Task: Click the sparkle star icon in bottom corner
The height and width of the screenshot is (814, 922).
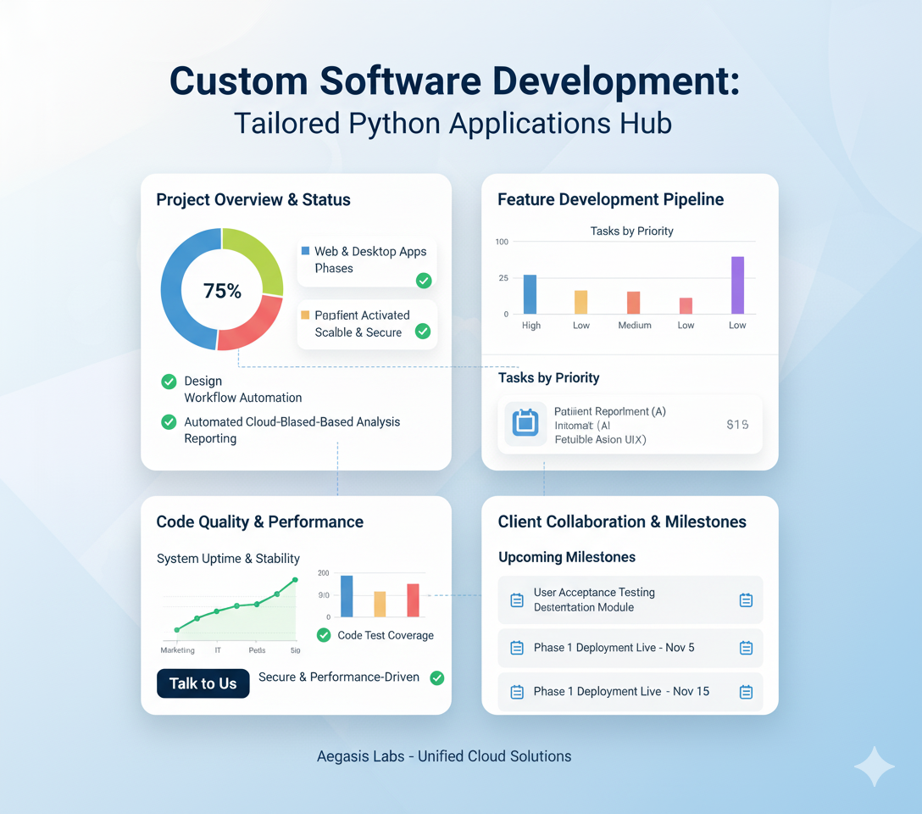Action: click(873, 767)
